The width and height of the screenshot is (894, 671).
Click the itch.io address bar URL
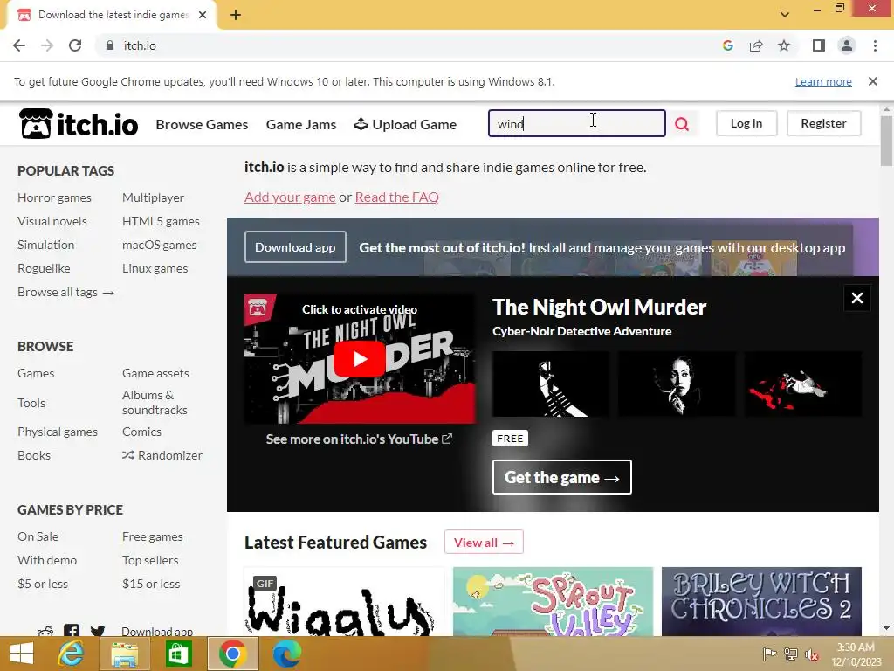tap(140, 45)
